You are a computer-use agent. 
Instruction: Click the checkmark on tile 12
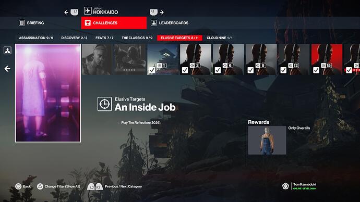(x=283, y=70)
